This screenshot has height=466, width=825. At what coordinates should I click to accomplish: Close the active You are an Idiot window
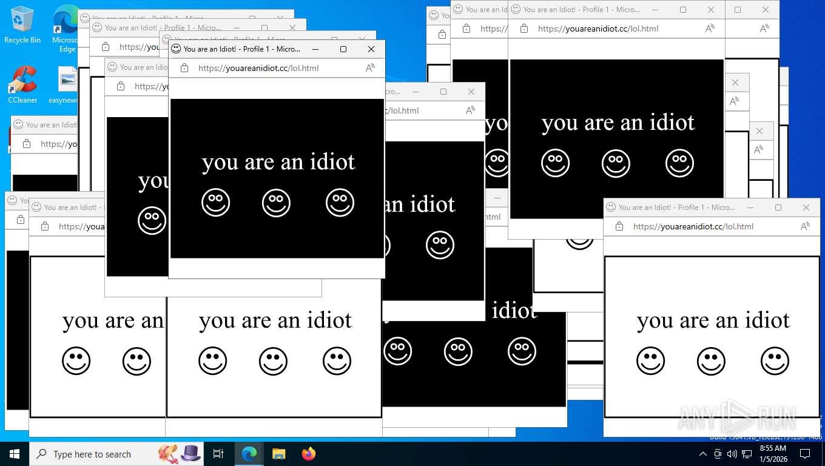click(x=371, y=49)
